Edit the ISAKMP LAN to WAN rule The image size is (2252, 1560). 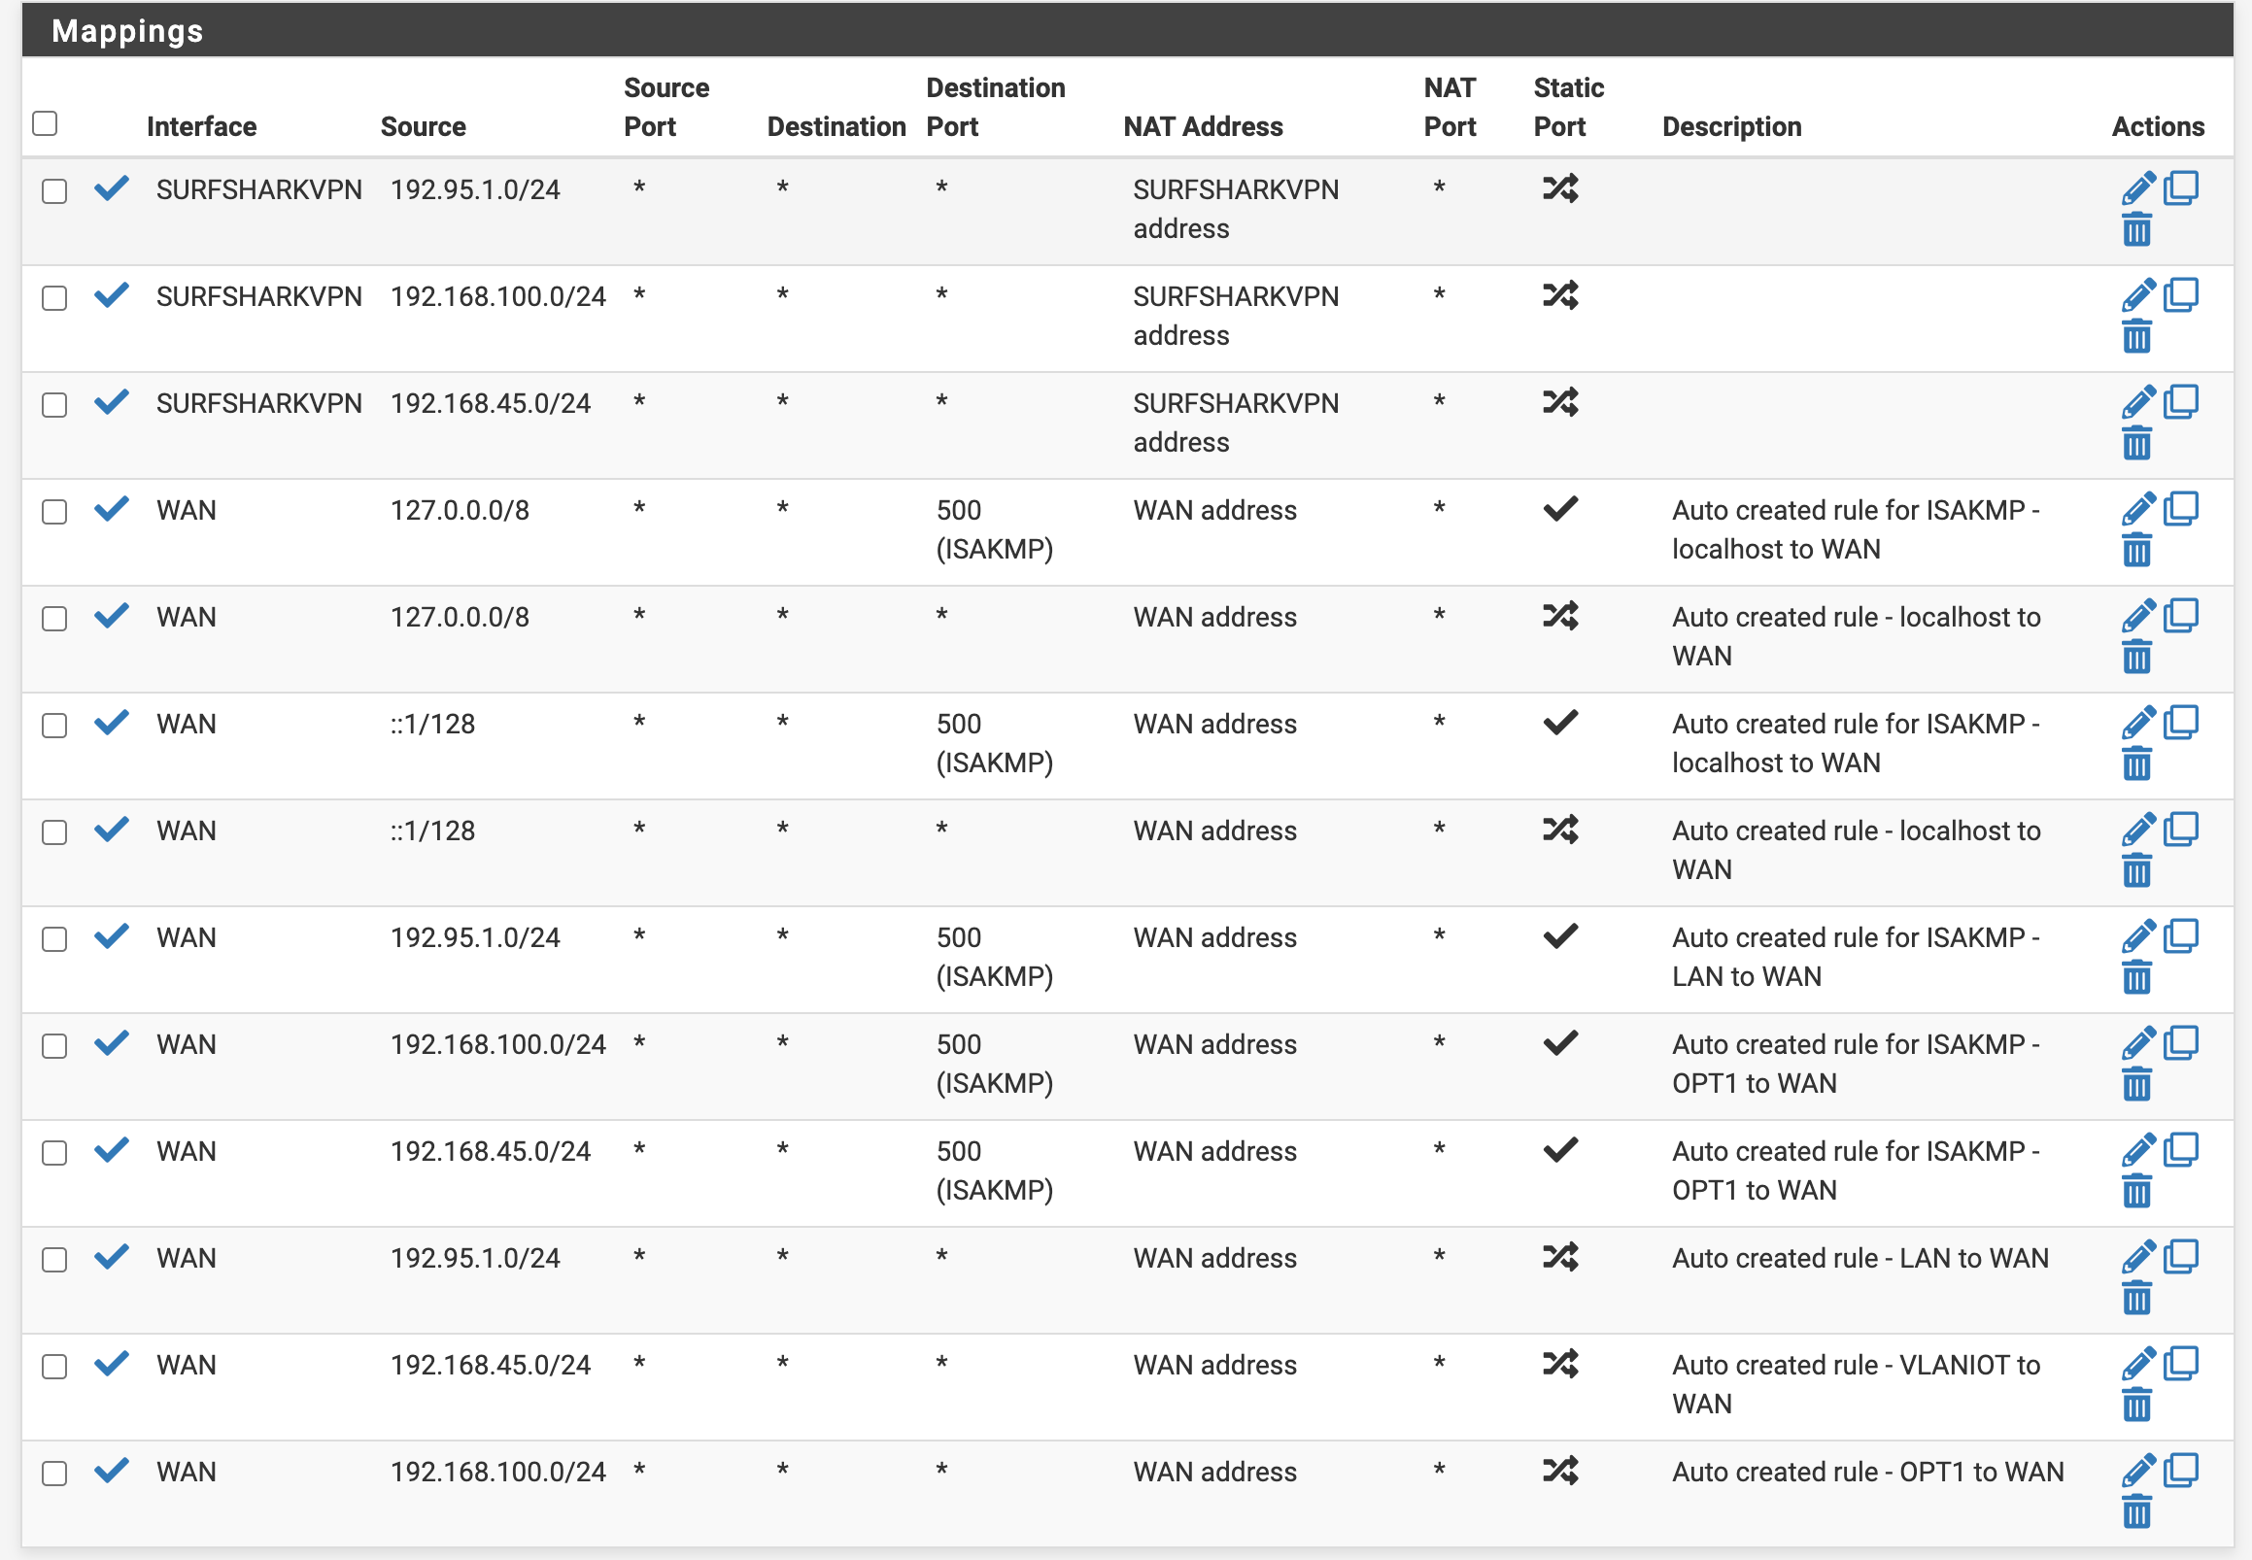tap(2137, 935)
